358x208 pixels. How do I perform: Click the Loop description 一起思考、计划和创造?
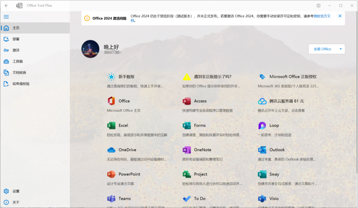tap(275, 135)
